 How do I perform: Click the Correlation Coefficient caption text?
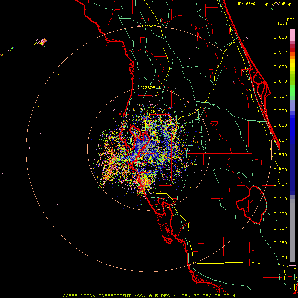[150, 296]
